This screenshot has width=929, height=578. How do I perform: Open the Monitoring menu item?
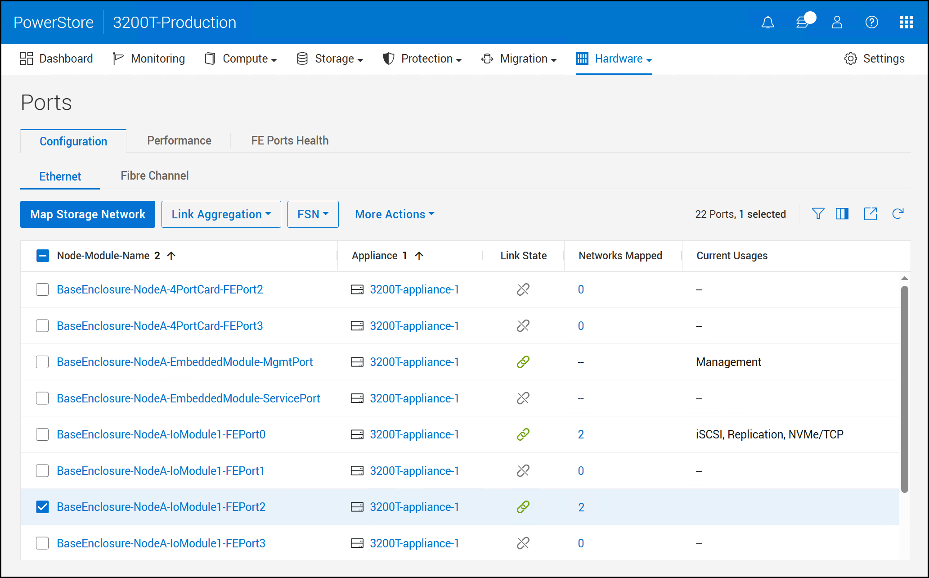(x=149, y=59)
